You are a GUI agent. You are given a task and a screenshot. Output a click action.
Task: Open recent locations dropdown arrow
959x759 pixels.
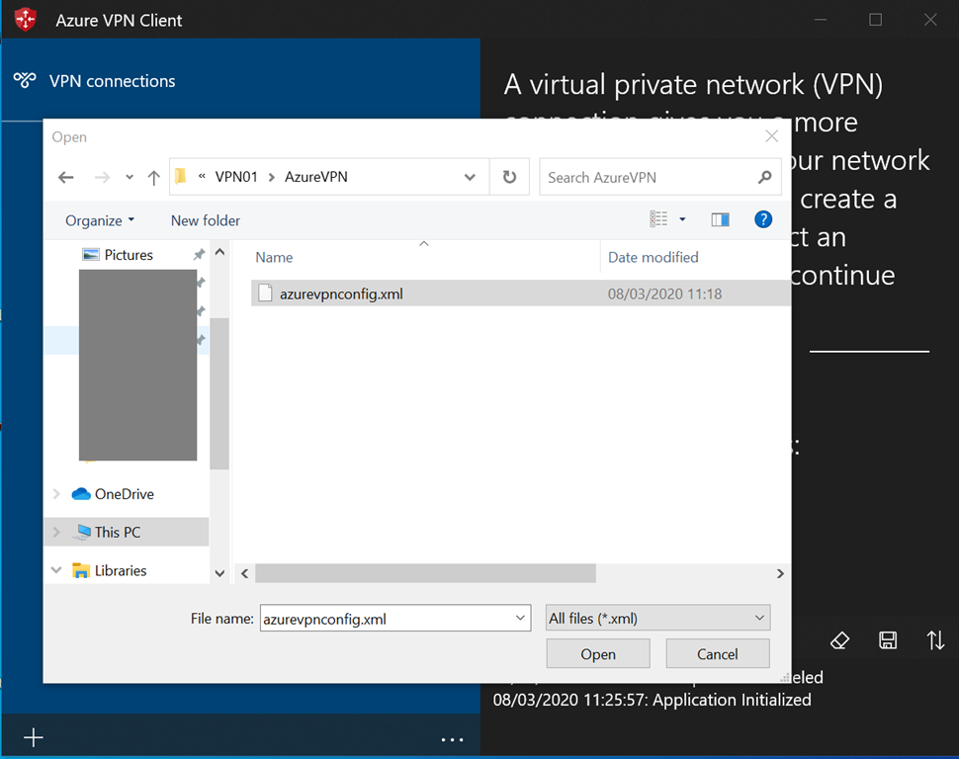point(130,177)
